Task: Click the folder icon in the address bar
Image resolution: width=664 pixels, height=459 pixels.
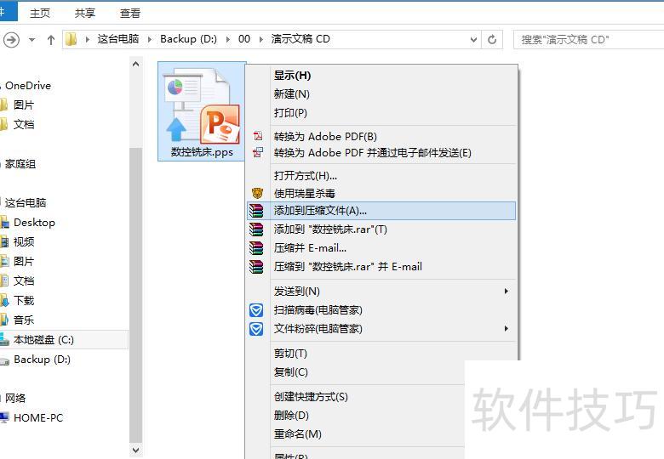Action: click(72, 39)
